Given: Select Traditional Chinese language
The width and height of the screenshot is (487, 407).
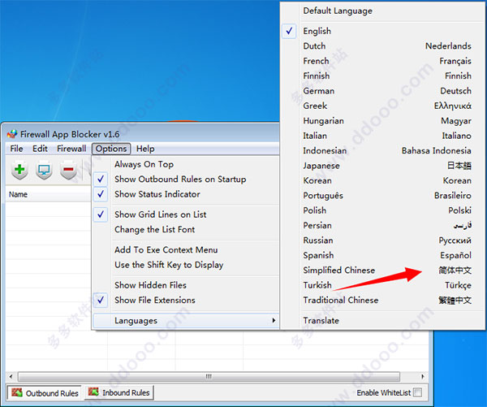Looking at the screenshot, I should 382,300.
